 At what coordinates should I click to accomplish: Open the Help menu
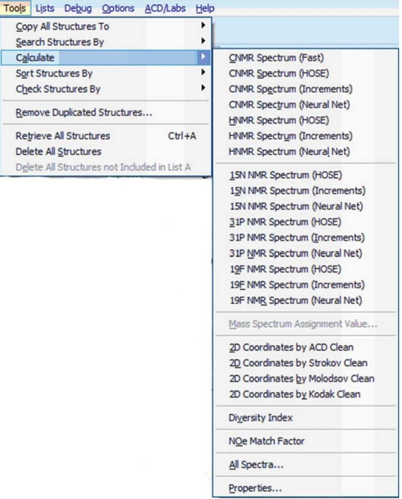click(204, 8)
